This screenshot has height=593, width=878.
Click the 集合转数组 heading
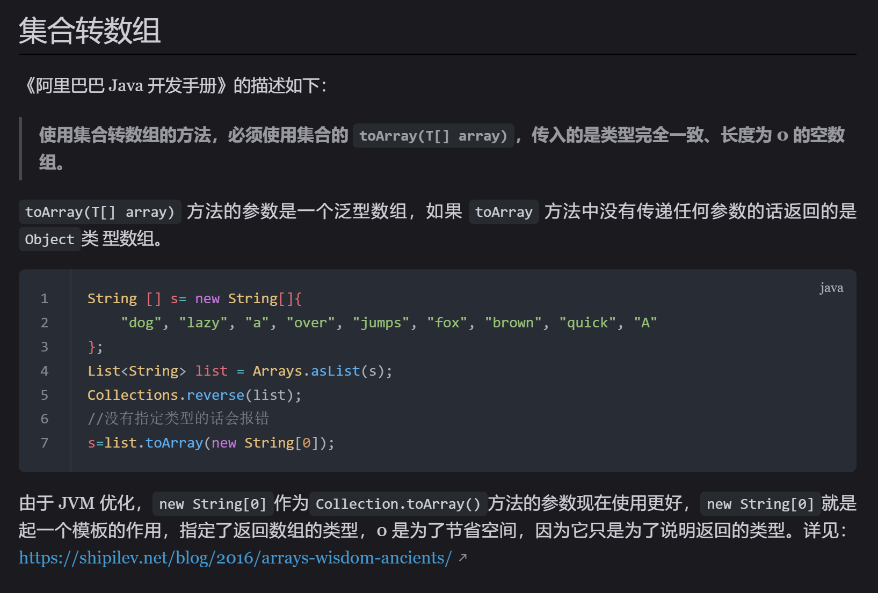coord(90,31)
